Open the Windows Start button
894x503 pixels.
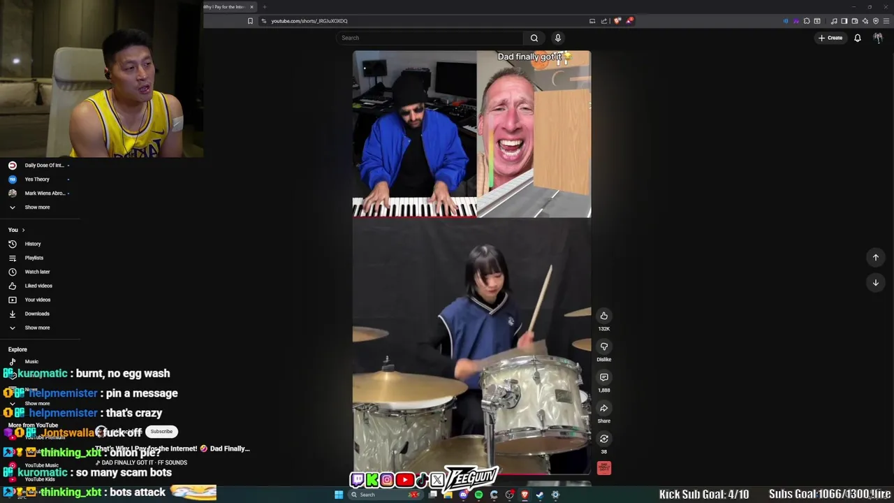click(x=339, y=495)
